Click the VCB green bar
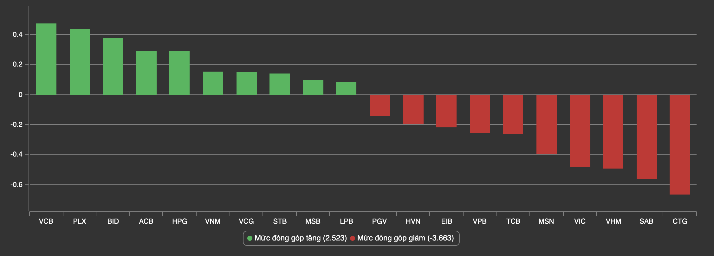Screen dimensions: 714x256 (46, 59)
